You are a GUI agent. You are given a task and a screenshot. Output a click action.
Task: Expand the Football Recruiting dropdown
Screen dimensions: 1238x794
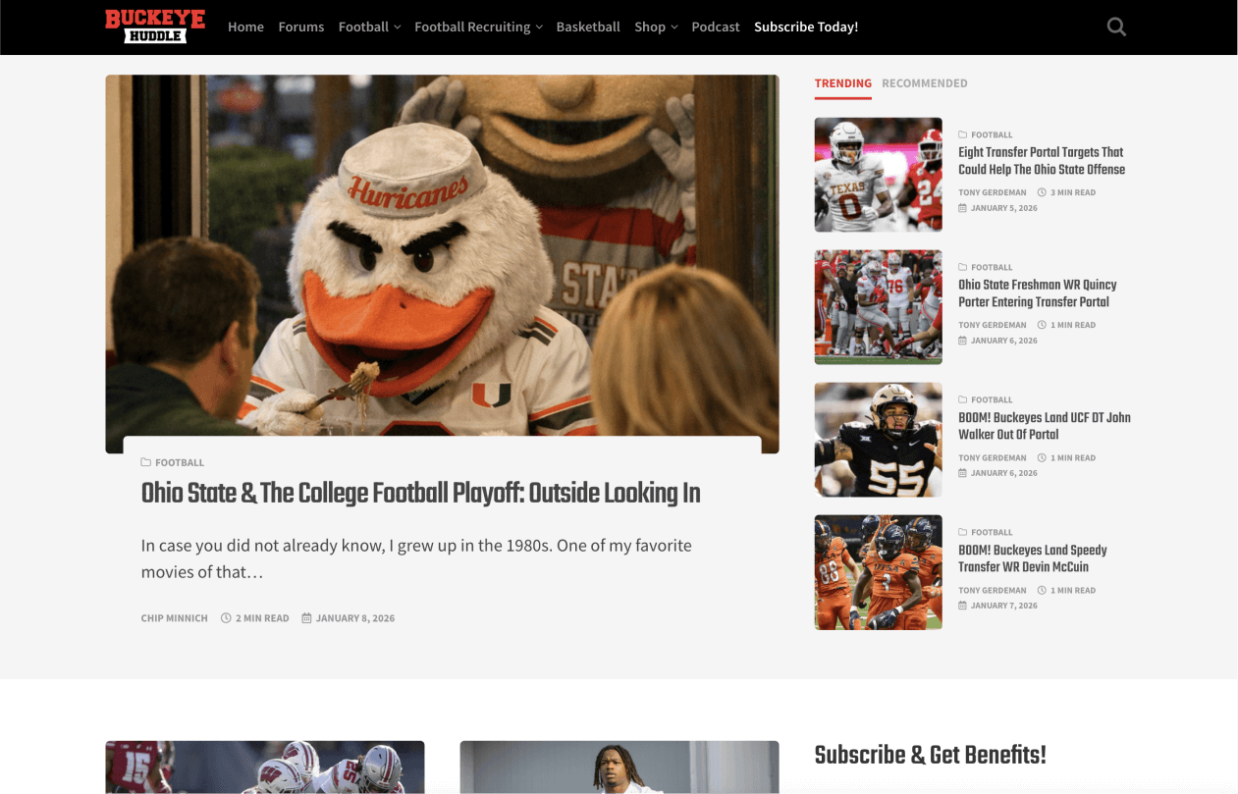click(x=478, y=26)
